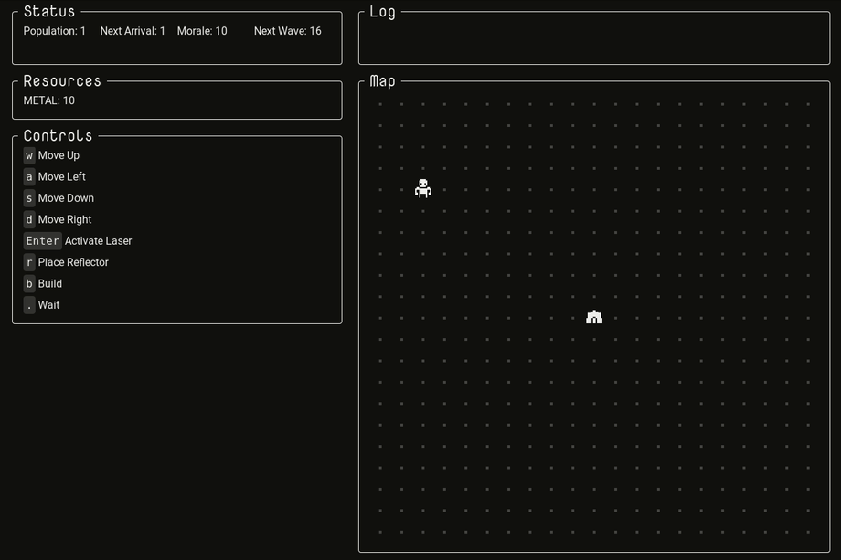
Task: Click the 'a' Move Left control
Action: (29, 177)
